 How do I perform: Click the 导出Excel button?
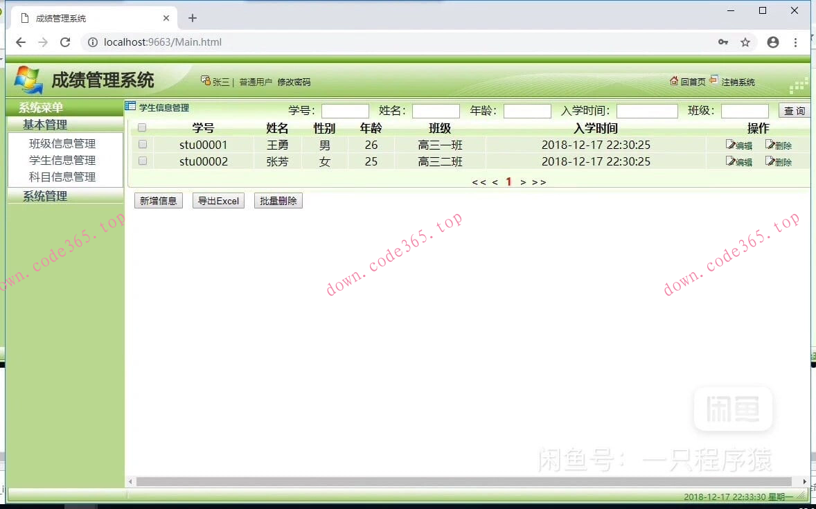(x=218, y=200)
